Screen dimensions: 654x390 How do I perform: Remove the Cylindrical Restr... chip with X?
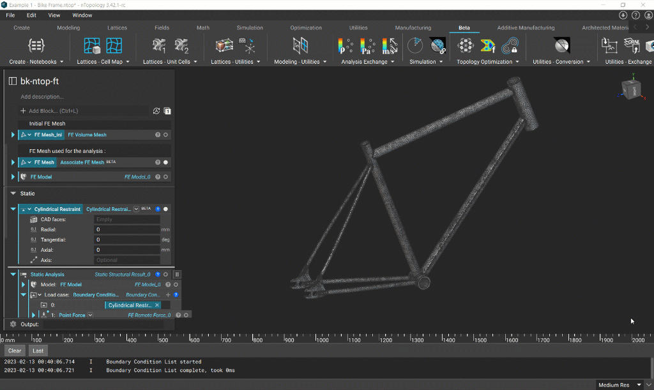[157, 305]
